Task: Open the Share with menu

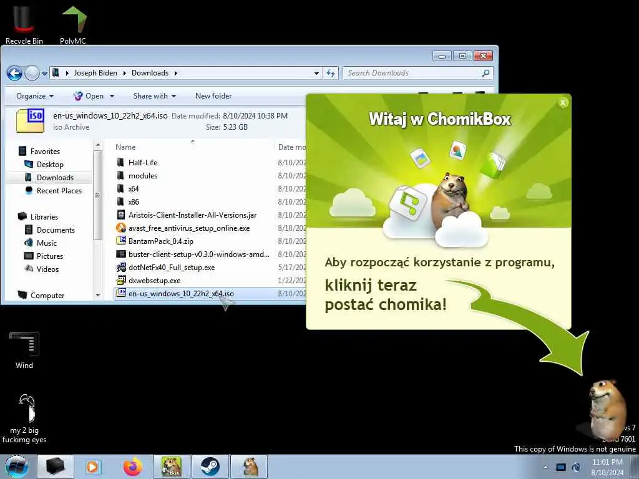Action: pyautogui.click(x=155, y=96)
